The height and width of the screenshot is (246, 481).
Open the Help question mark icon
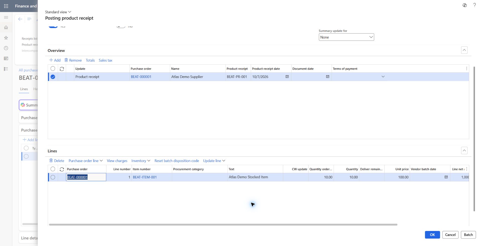(x=474, y=5)
